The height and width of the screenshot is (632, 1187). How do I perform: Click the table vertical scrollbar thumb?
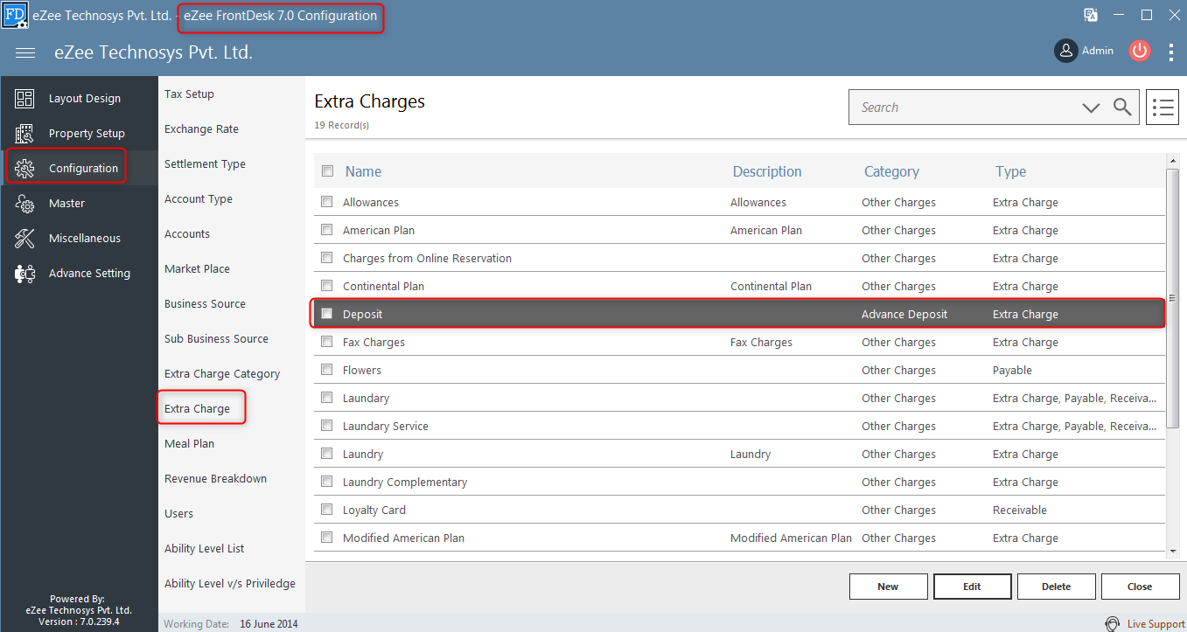pyautogui.click(x=1173, y=298)
